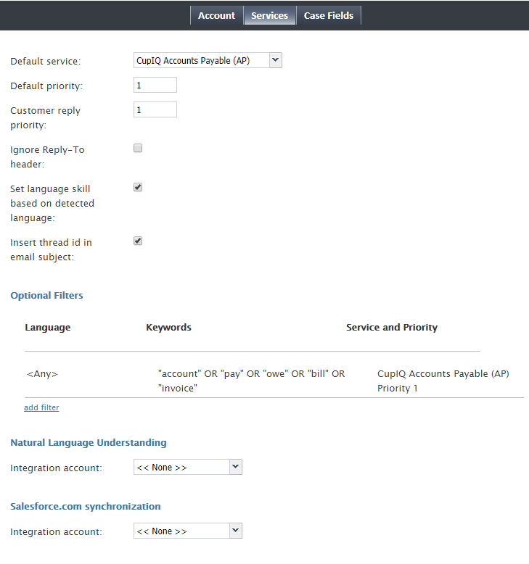Click the add filter link
Screen dimensions: 529x564
click(41, 407)
